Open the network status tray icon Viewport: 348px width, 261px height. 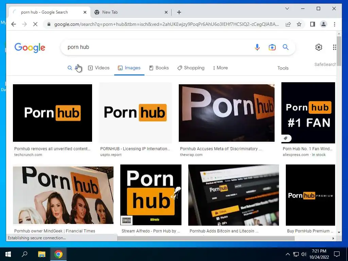[x=296, y=254]
